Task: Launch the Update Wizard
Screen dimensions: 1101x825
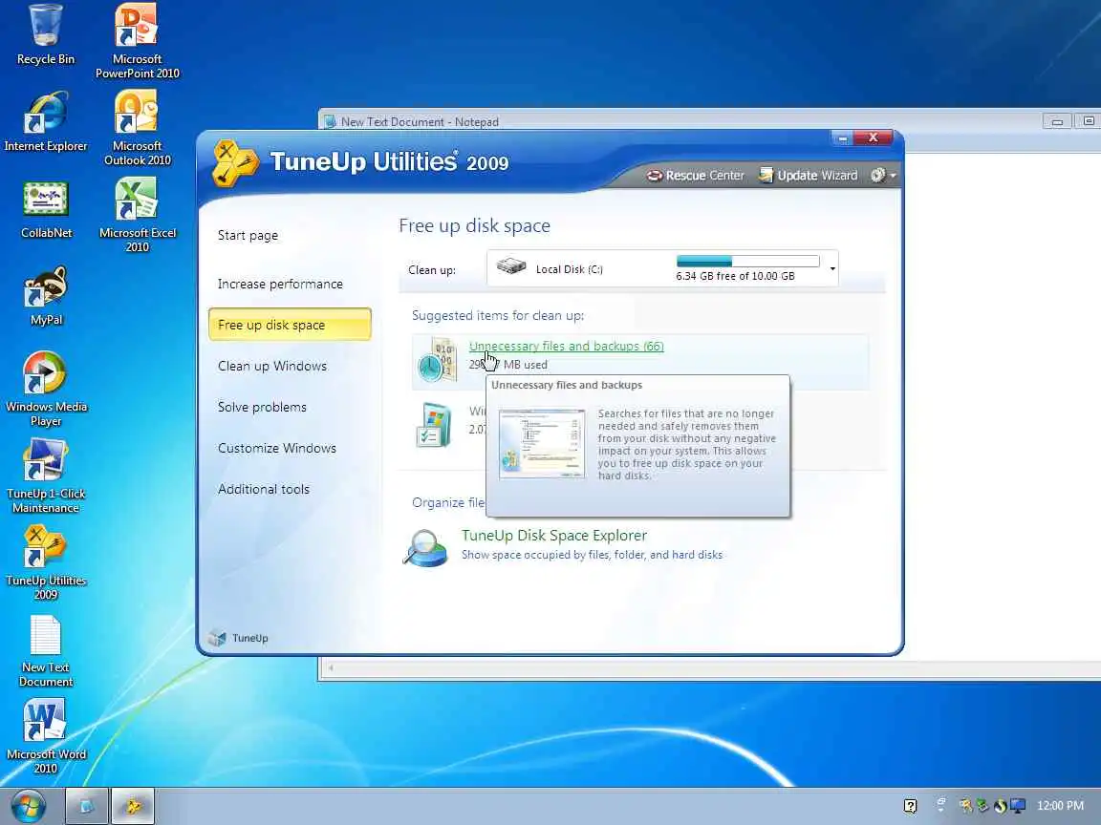Action: coord(809,176)
